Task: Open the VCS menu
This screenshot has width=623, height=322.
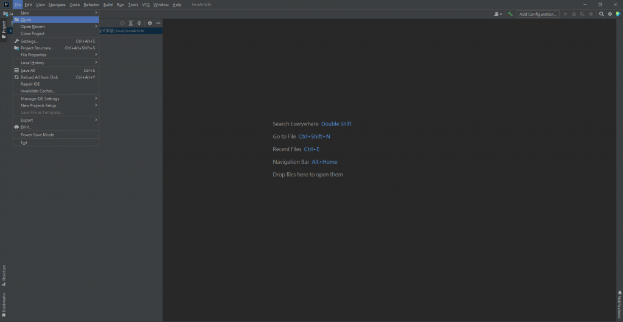Action: [146, 5]
